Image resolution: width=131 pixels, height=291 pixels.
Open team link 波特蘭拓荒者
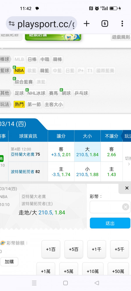[23, 172]
